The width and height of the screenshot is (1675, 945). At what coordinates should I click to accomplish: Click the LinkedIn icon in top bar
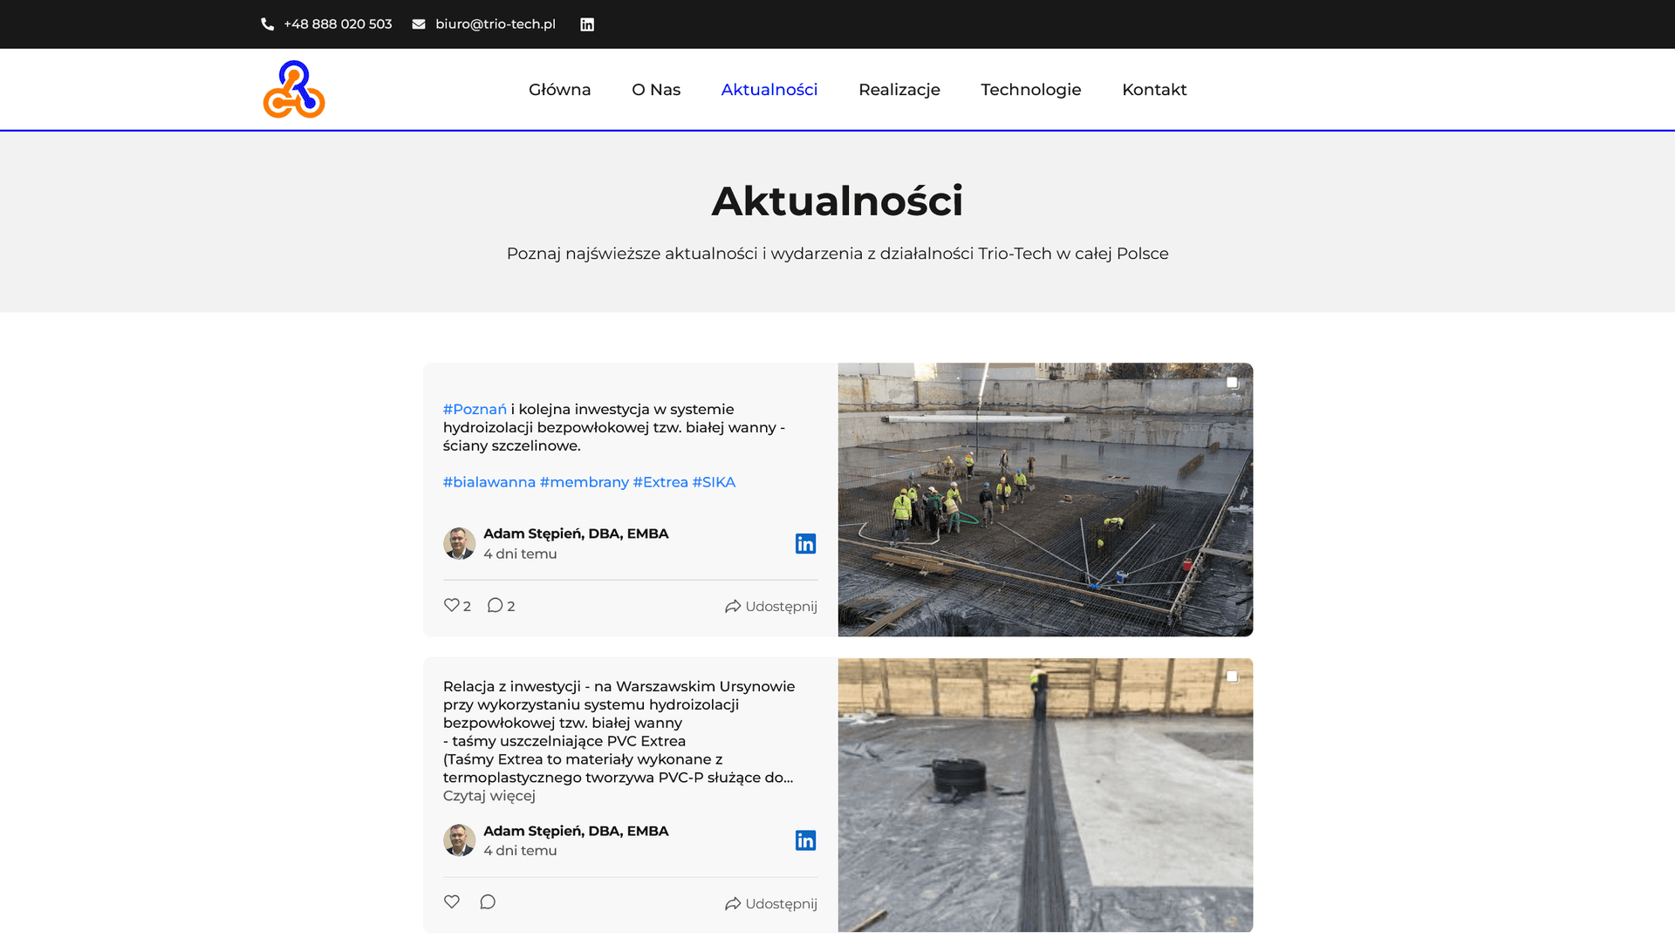pos(587,24)
